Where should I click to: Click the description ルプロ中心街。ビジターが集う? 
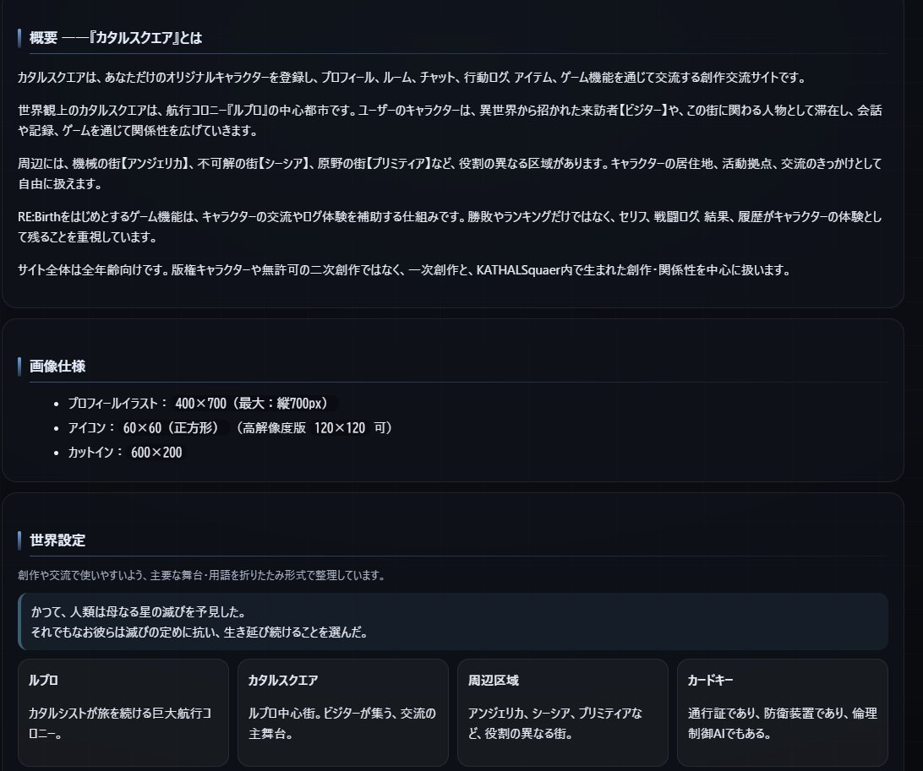[x=342, y=723]
